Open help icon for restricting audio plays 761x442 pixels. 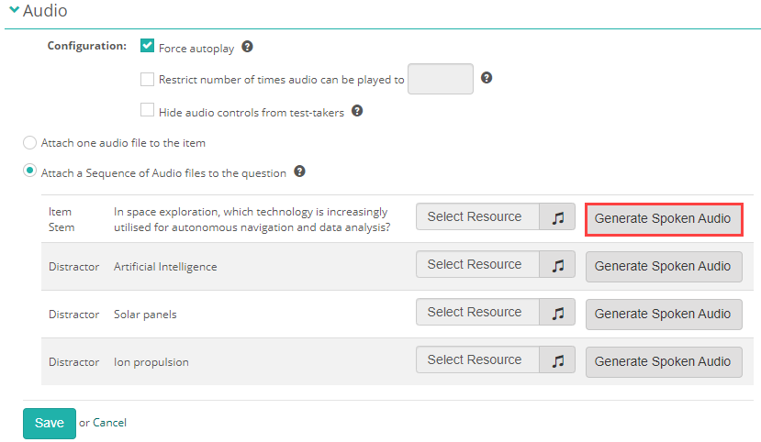pyautogui.click(x=487, y=78)
